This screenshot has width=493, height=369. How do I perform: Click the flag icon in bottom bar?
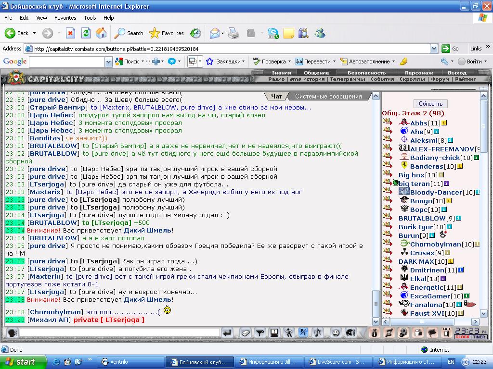pos(432,332)
